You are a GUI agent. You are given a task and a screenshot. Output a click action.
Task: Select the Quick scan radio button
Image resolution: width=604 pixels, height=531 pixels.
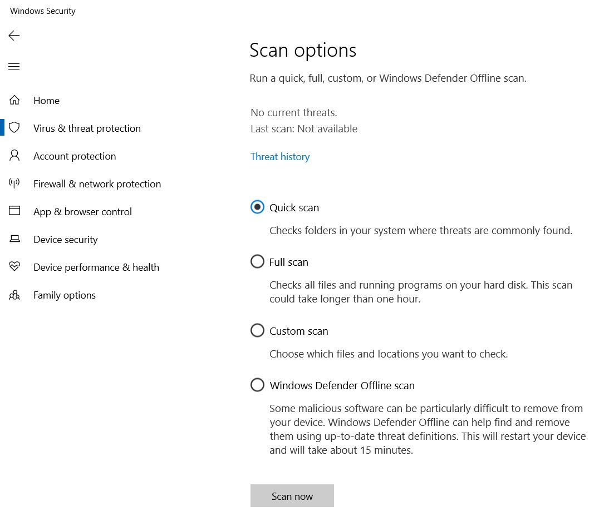(x=257, y=207)
